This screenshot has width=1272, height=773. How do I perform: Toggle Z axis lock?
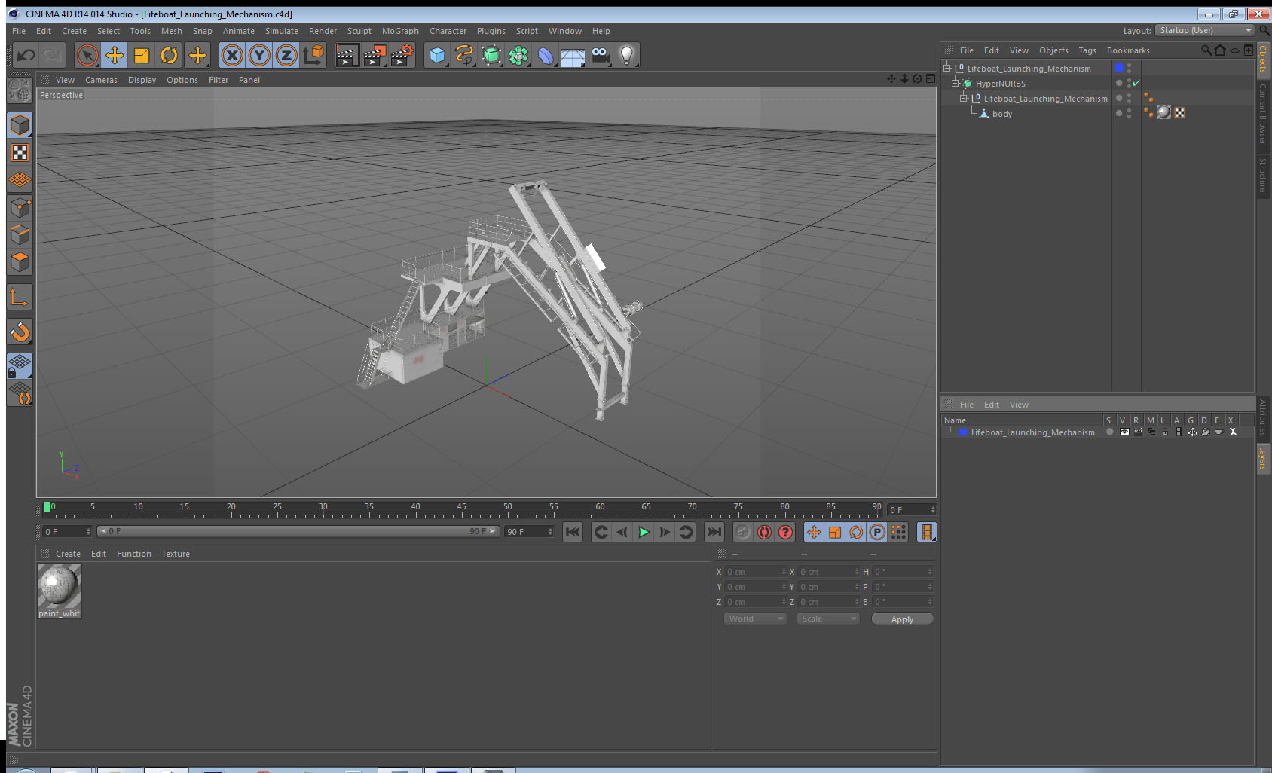point(286,55)
